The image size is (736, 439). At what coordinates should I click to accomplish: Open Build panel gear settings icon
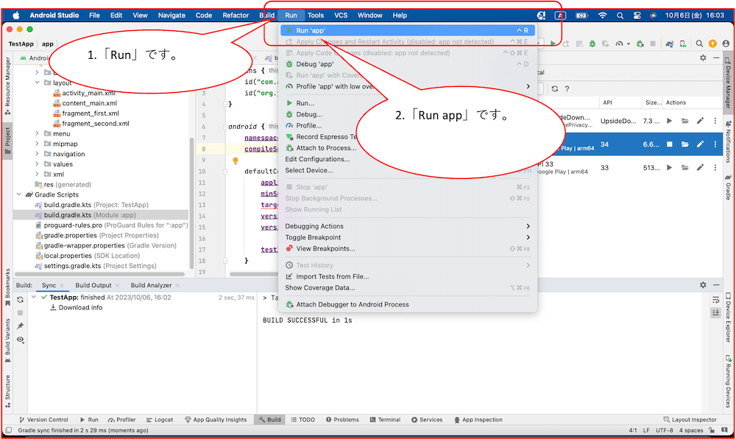tap(703, 285)
